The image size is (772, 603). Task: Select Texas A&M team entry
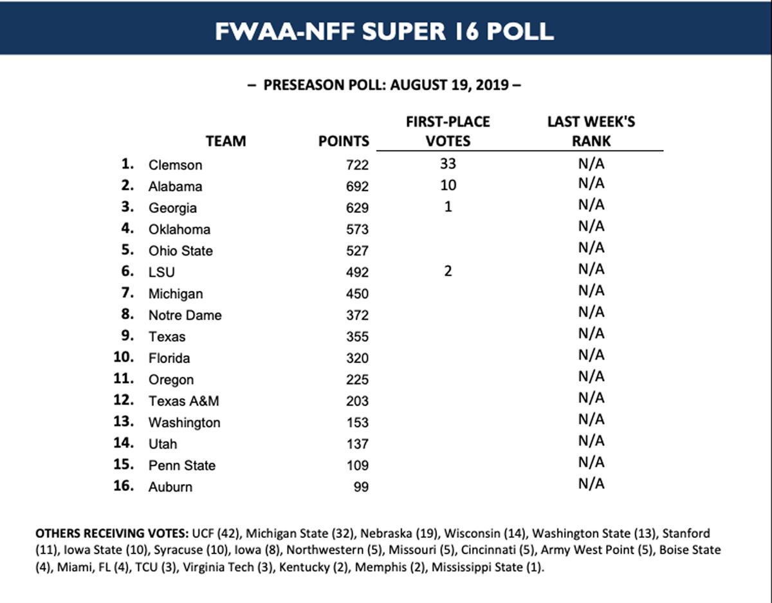pyautogui.click(x=184, y=401)
